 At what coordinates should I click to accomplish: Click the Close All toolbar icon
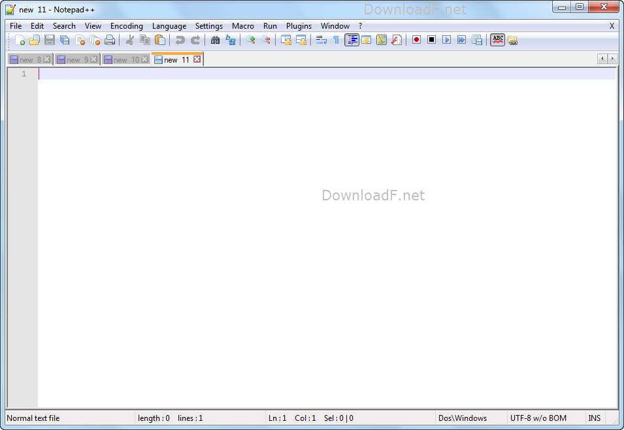click(95, 40)
